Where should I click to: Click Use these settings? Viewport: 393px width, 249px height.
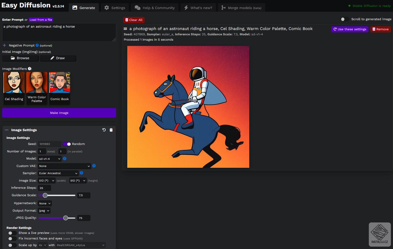(350, 29)
